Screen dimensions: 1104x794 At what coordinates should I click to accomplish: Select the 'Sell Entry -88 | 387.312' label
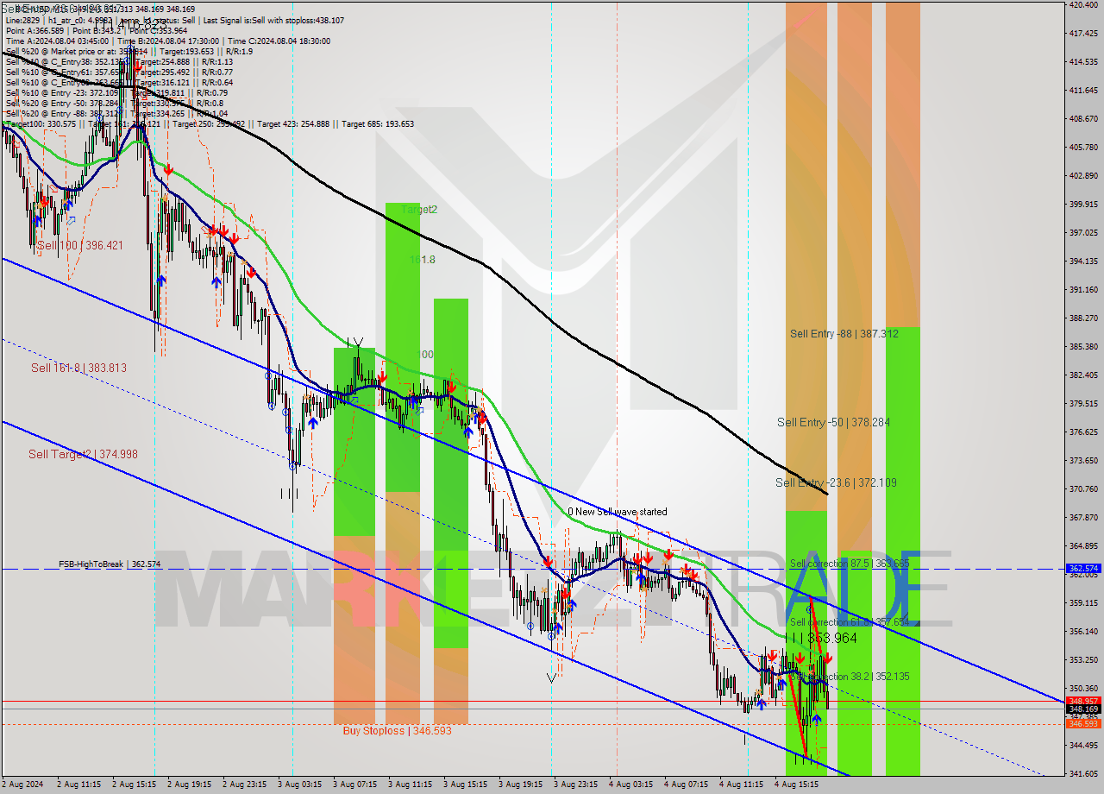coord(844,333)
